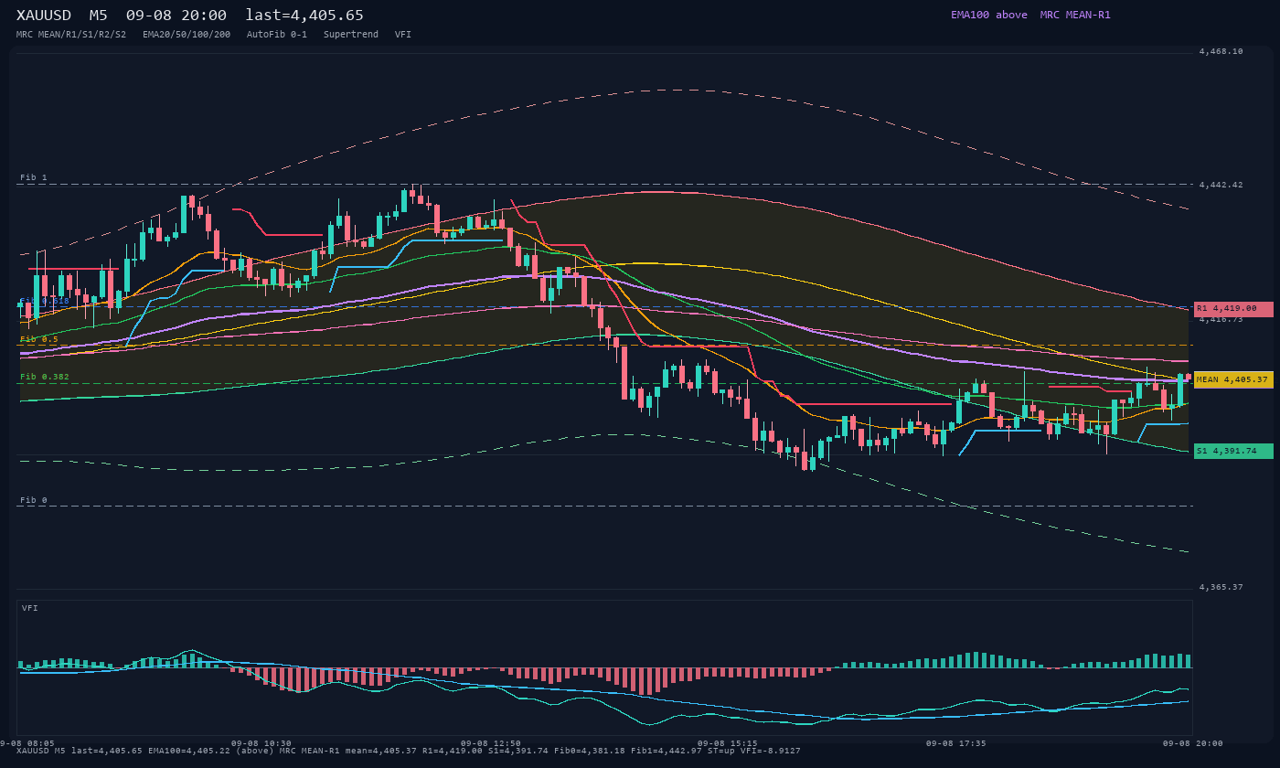This screenshot has height=768, width=1280.
Task: Click the '09-08 12:50' time axis label
Action: 491,743
